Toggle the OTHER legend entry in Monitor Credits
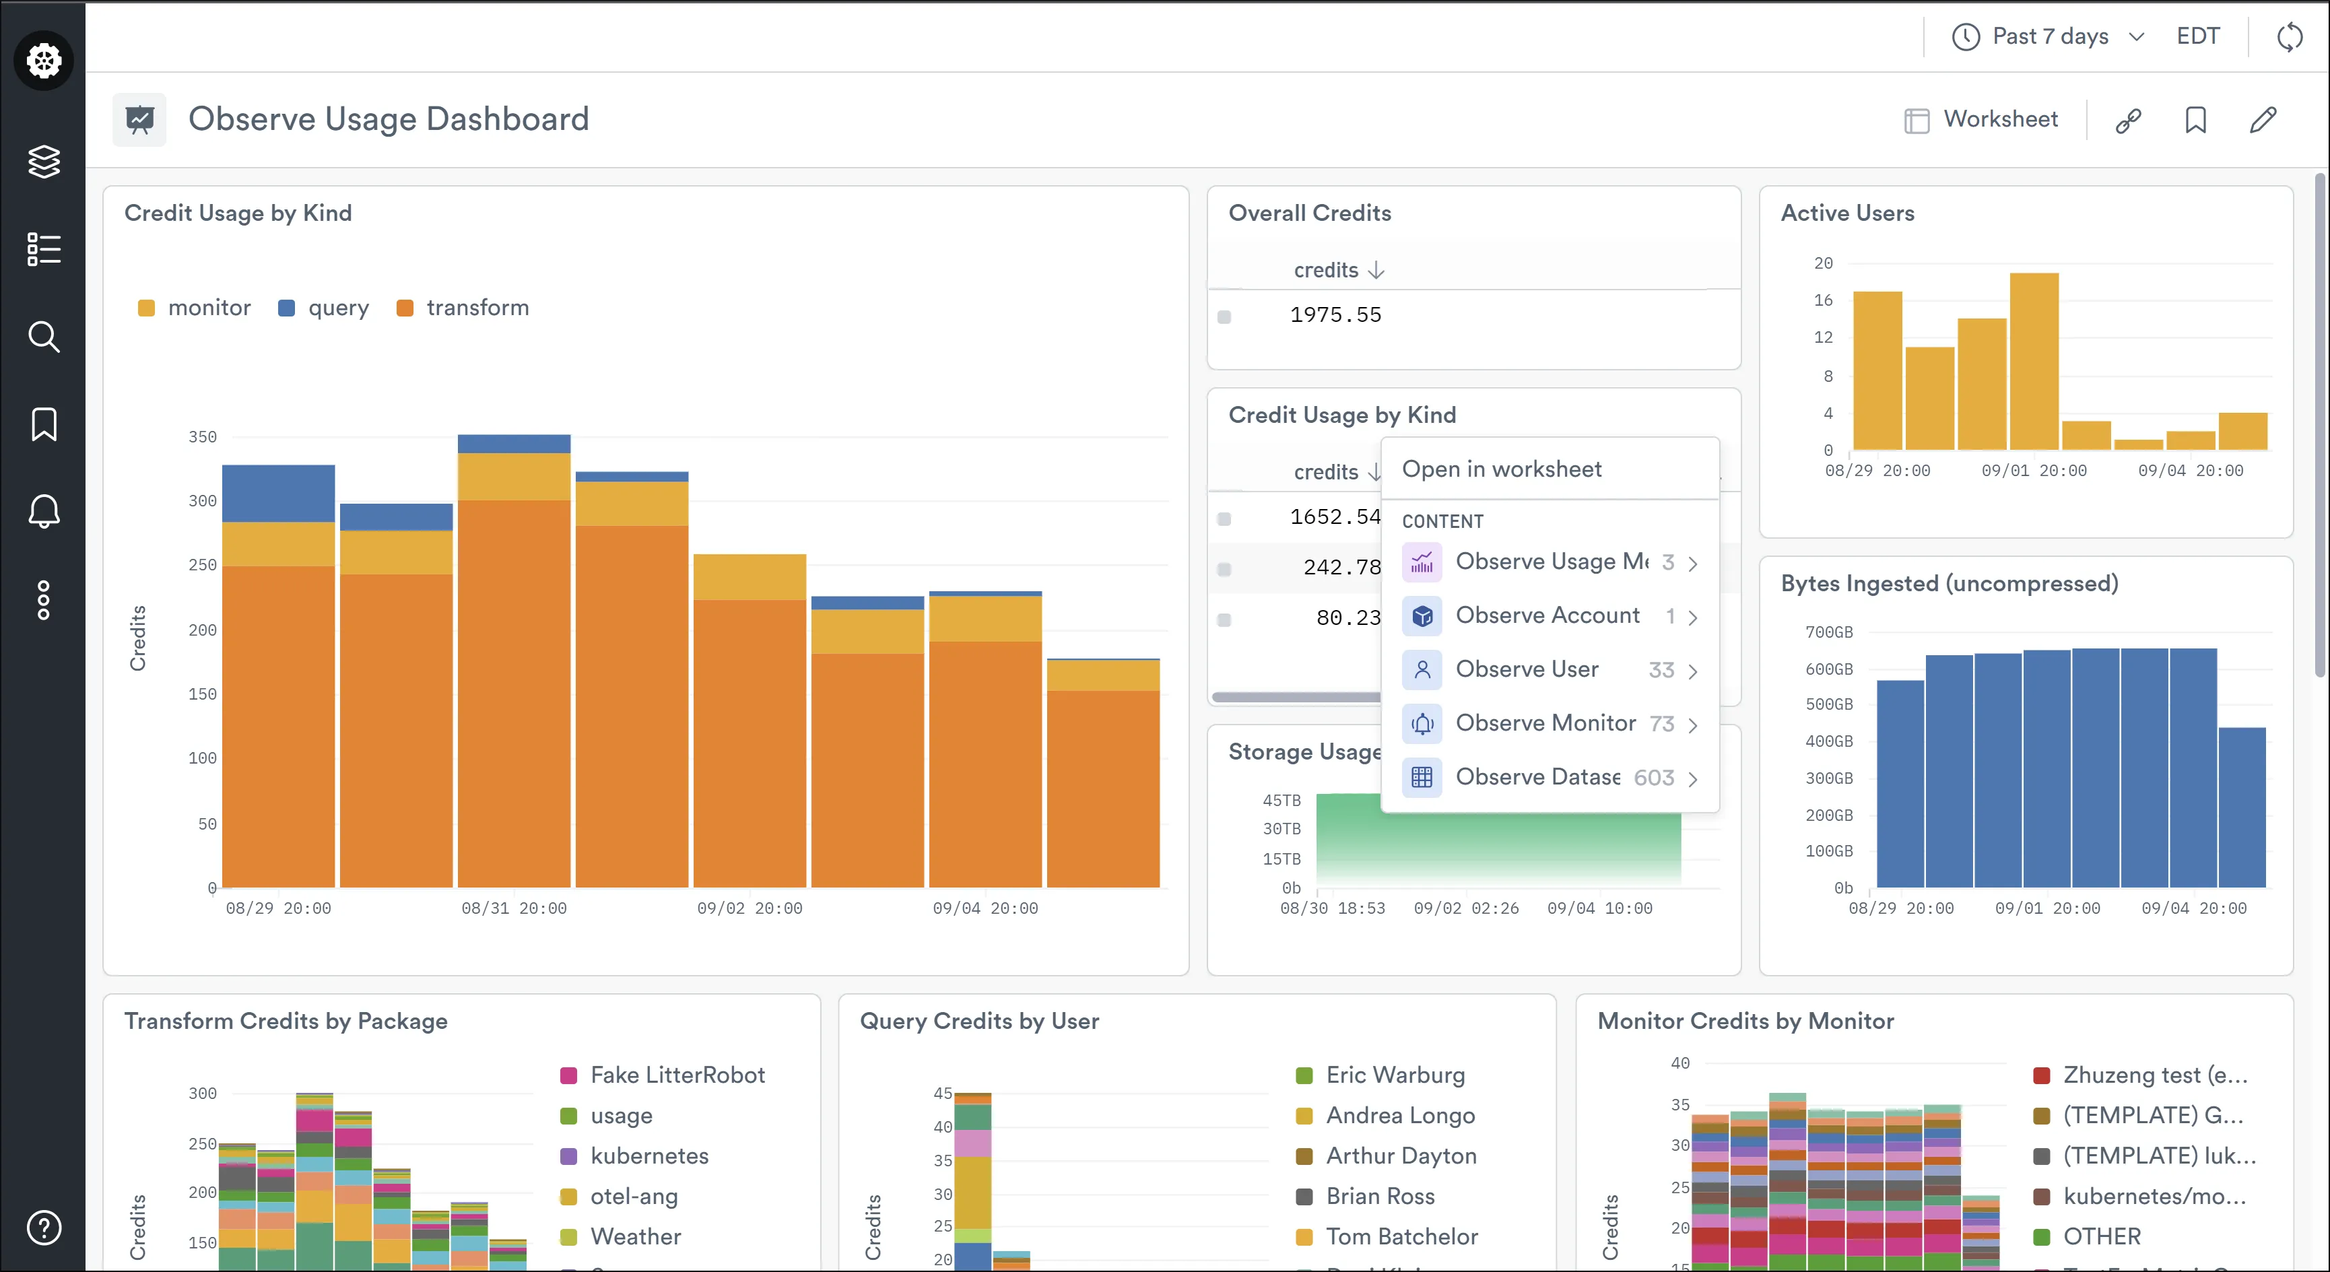Image resolution: width=2330 pixels, height=1272 pixels. point(2088,1237)
